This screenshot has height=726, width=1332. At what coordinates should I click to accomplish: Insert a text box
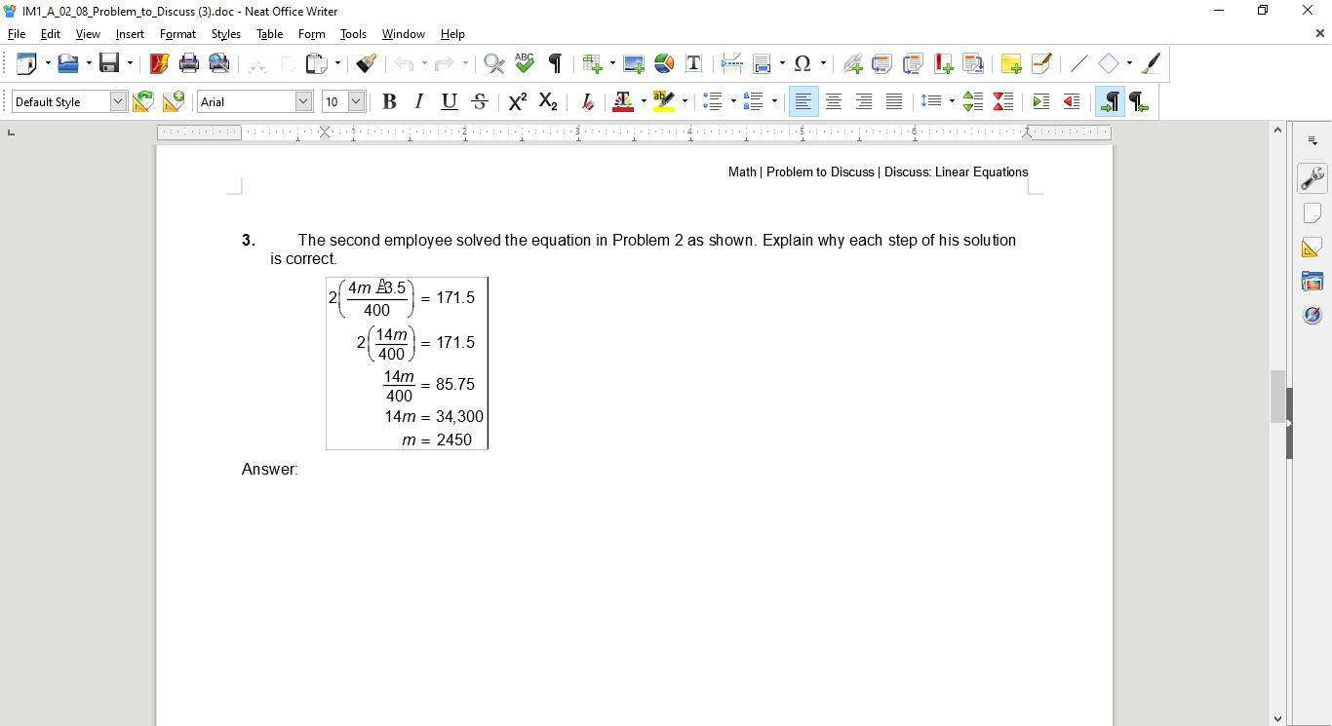(694, 63)
